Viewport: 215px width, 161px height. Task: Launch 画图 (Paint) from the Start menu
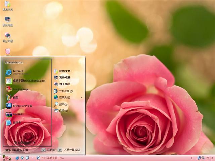[x=12, y=98]
